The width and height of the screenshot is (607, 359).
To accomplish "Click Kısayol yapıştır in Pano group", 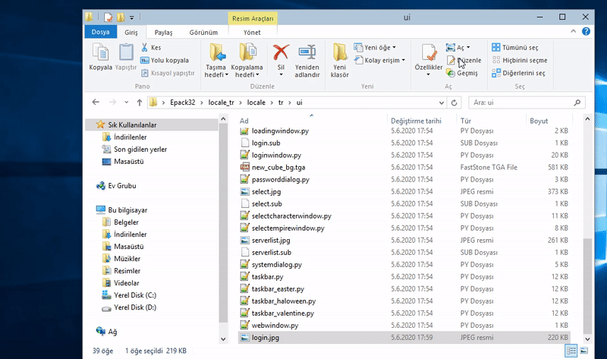I will tap(168, 73).
